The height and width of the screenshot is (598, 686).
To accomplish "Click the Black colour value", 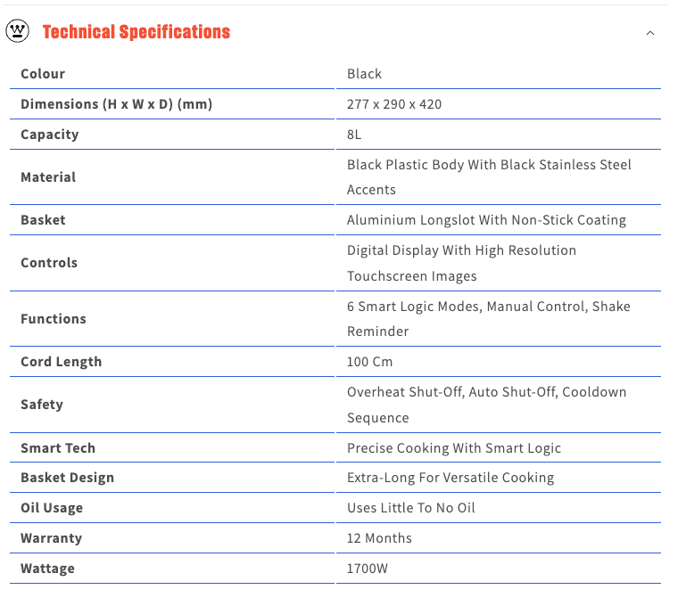I will point(364,74).
